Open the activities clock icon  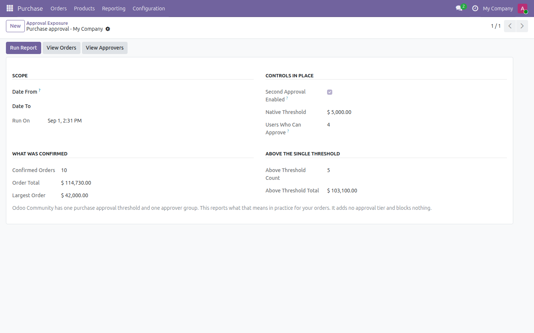pos(475,8)
